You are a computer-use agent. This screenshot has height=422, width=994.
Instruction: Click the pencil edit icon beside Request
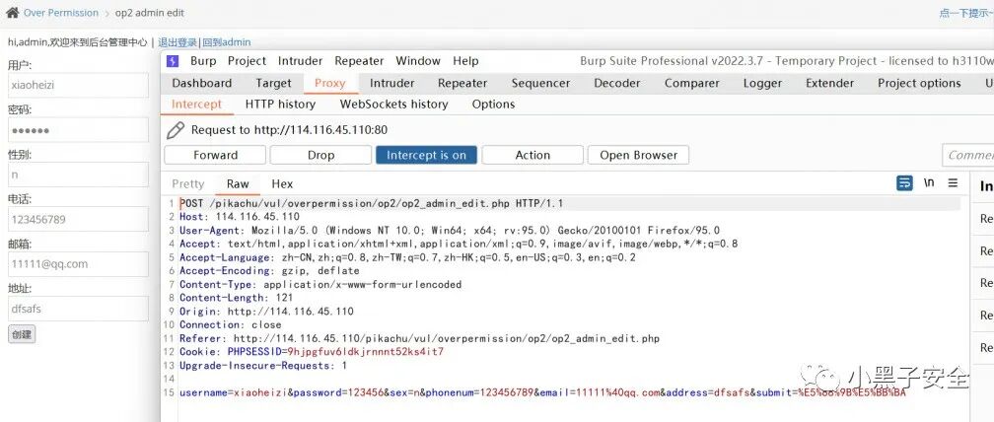pyautogui.click(x=176, y=130)
